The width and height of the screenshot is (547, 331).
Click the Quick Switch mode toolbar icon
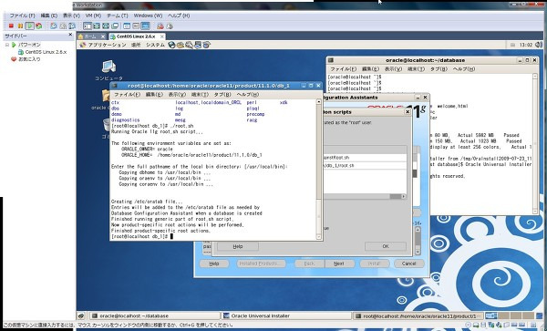click(97, 26)
